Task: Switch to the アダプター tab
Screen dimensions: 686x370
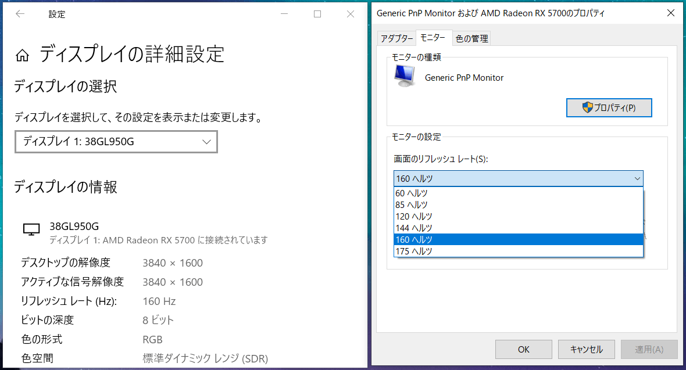Action: click(396, 38)
